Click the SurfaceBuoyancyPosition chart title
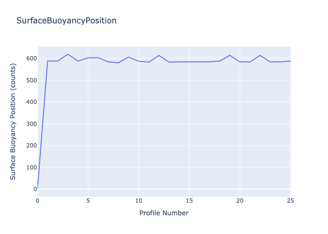The image size is (328, 234). (66, 21)
